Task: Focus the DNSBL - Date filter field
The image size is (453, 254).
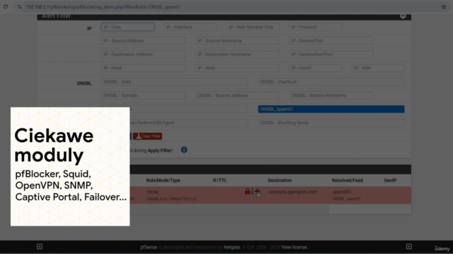Action: [175, 82]
